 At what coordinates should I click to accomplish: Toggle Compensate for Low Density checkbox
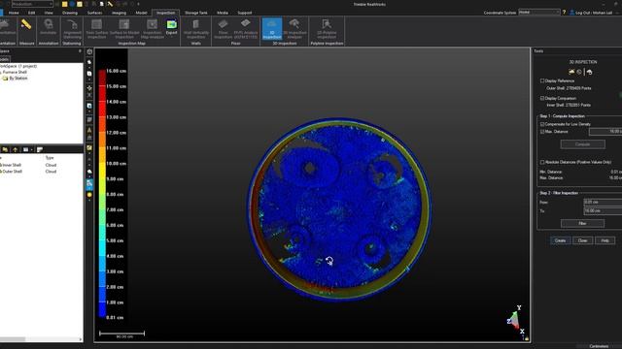542,124
